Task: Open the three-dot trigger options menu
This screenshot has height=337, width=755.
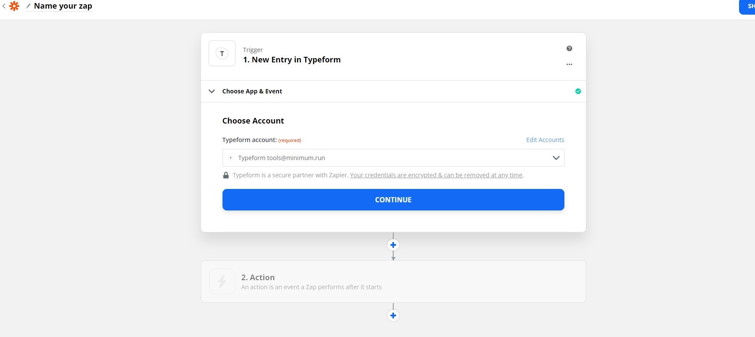Action: tap(569, 64)
